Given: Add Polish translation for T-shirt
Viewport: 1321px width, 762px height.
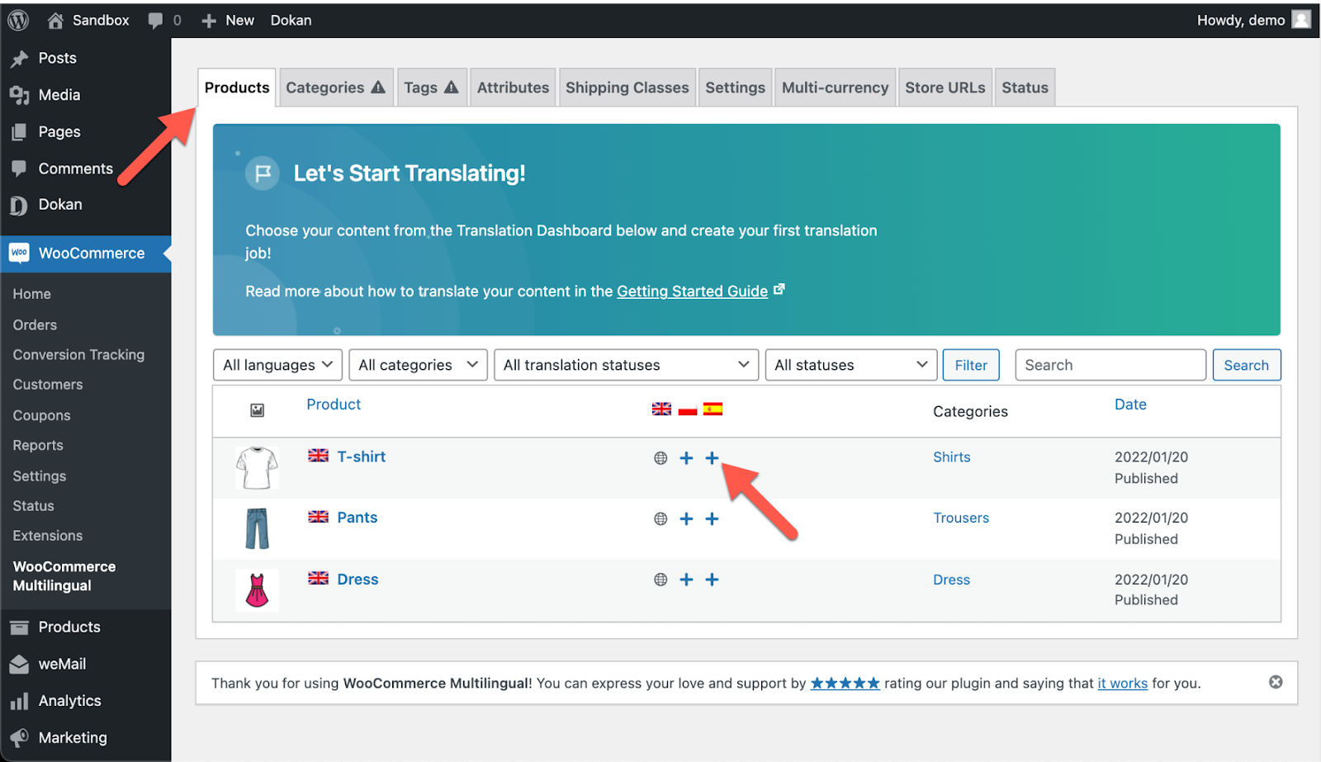Looking at the screenshot, I should 686,457.
